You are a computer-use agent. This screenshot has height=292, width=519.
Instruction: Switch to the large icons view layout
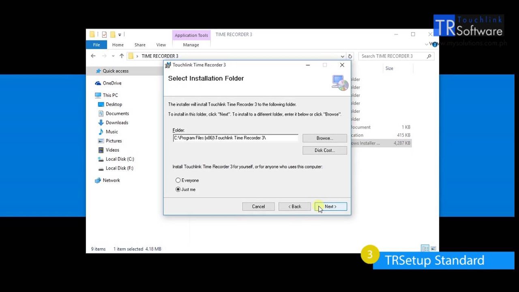click(433, 249)
